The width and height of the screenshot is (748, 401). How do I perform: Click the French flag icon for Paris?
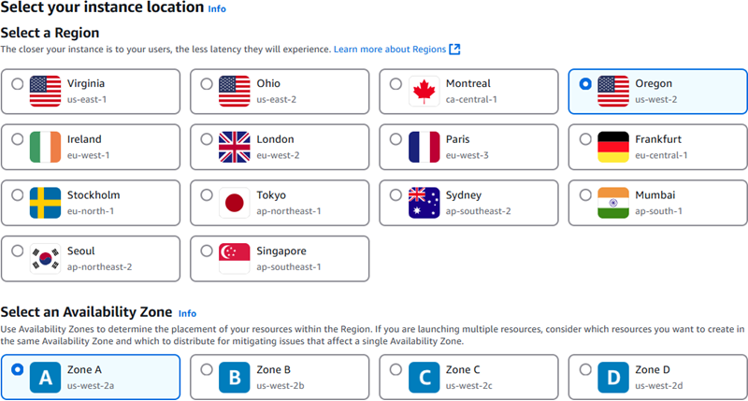[x=424, y=147]
